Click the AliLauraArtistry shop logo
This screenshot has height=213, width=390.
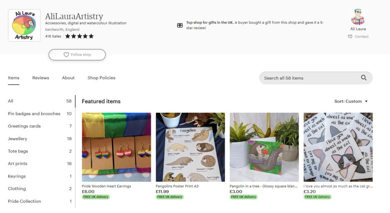(x=24, y=25)
